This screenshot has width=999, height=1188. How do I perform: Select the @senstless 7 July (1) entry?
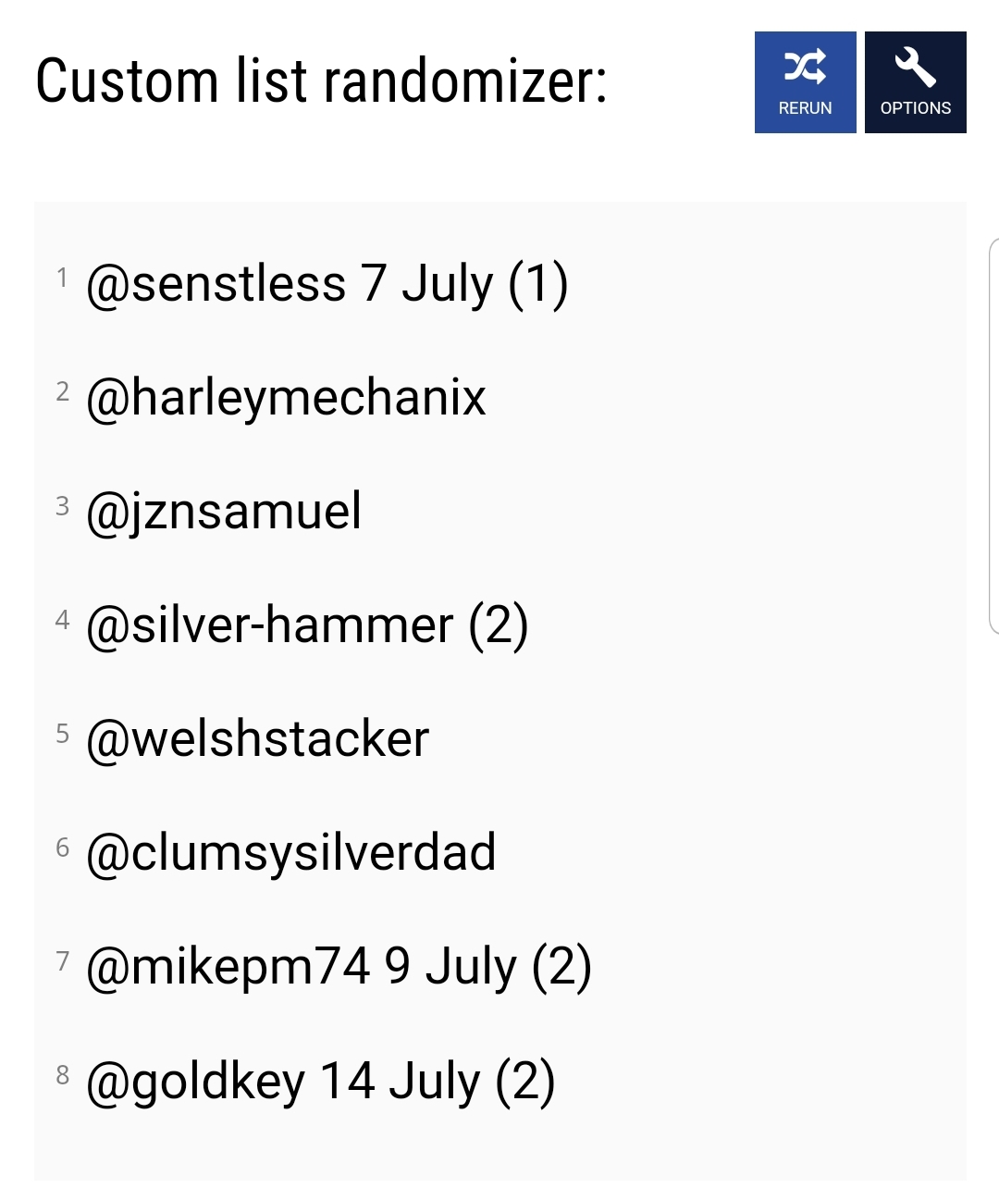(x=327, y=284)
